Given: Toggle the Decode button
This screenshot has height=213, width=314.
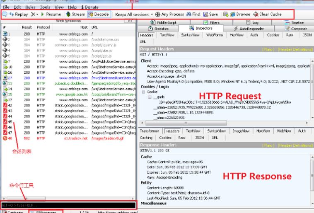Looking at the screenshot, I should pos(99,14).
